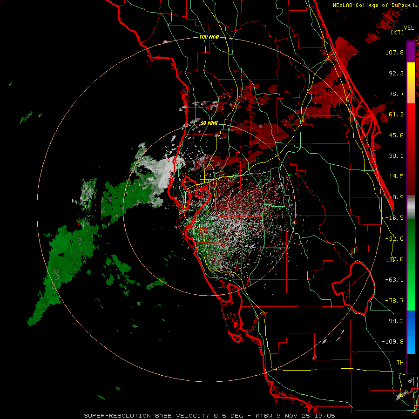The image size is (419, 419).
Task: Click the 100 NMI range ring label
Action: tap(209, 37)
